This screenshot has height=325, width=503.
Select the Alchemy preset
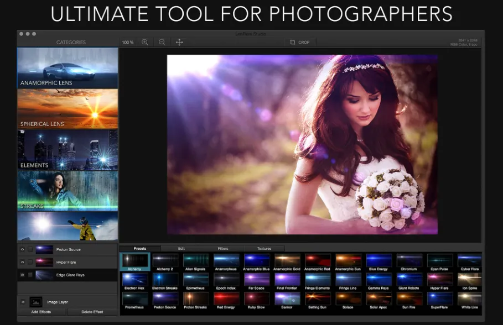(x=134, y=262)
